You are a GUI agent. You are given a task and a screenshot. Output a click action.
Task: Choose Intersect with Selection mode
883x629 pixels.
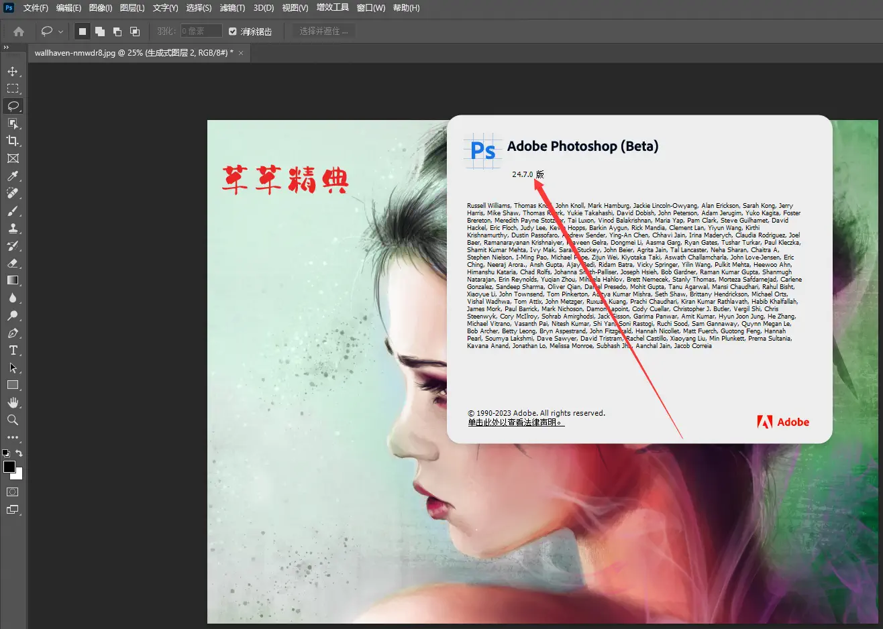click(135, 32)
